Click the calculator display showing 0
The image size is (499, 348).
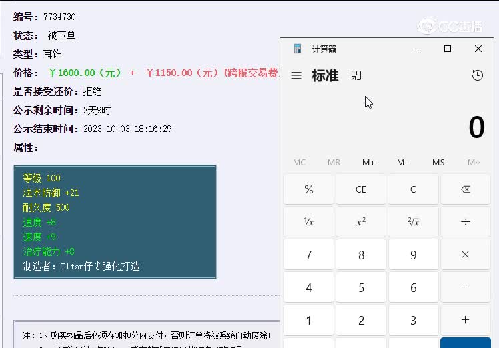click(476, 127)
